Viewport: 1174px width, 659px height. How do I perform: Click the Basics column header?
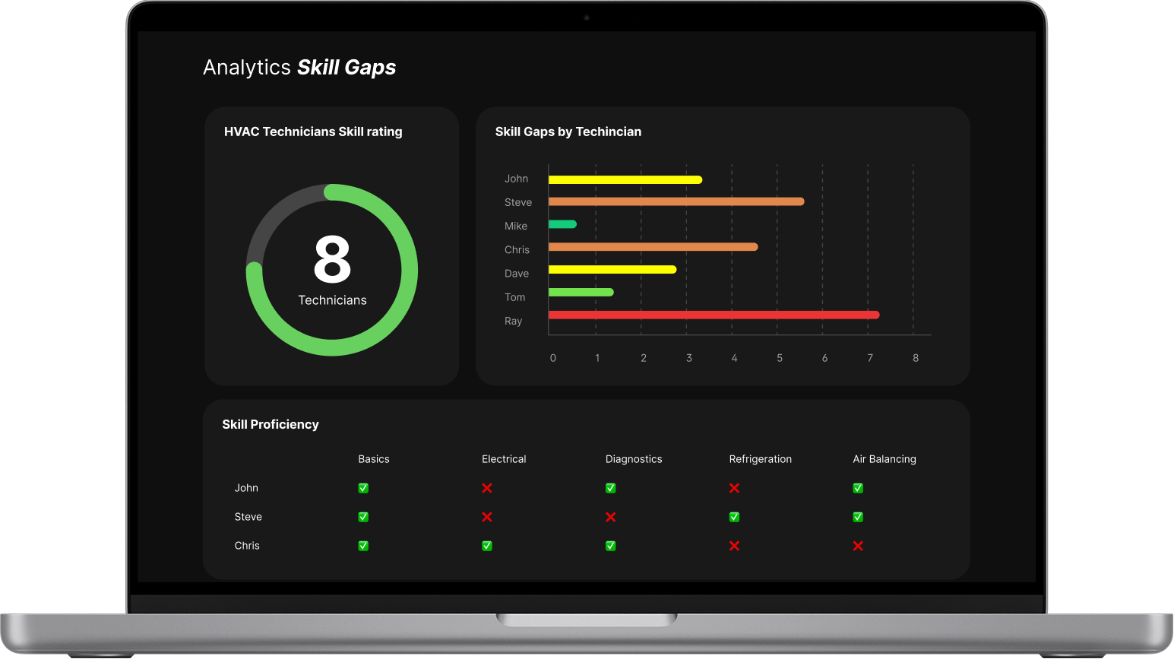374,459
